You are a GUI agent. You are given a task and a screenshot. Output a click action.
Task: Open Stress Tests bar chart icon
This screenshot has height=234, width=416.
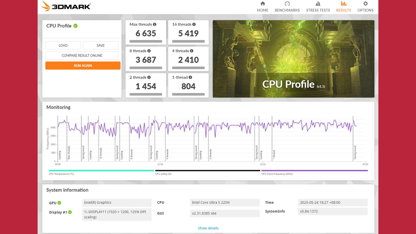pyautogui.click(x=318, y=4)
